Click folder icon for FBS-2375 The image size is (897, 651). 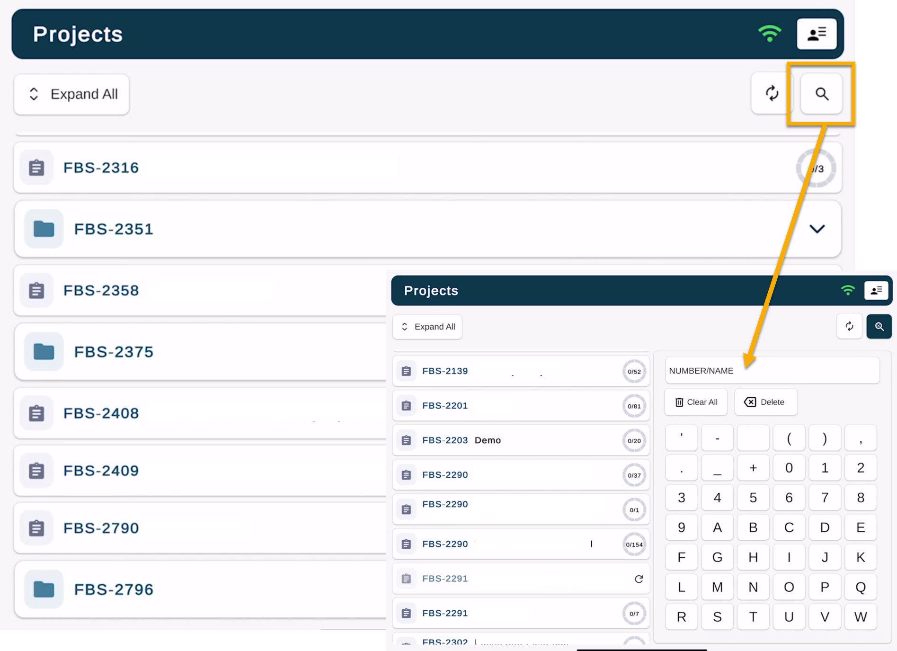pos(44,352)
